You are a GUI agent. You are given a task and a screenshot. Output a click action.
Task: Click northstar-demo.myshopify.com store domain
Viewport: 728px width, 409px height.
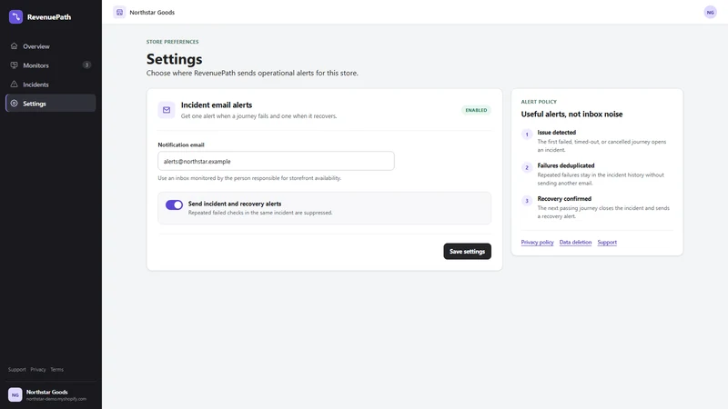point(56,399)
